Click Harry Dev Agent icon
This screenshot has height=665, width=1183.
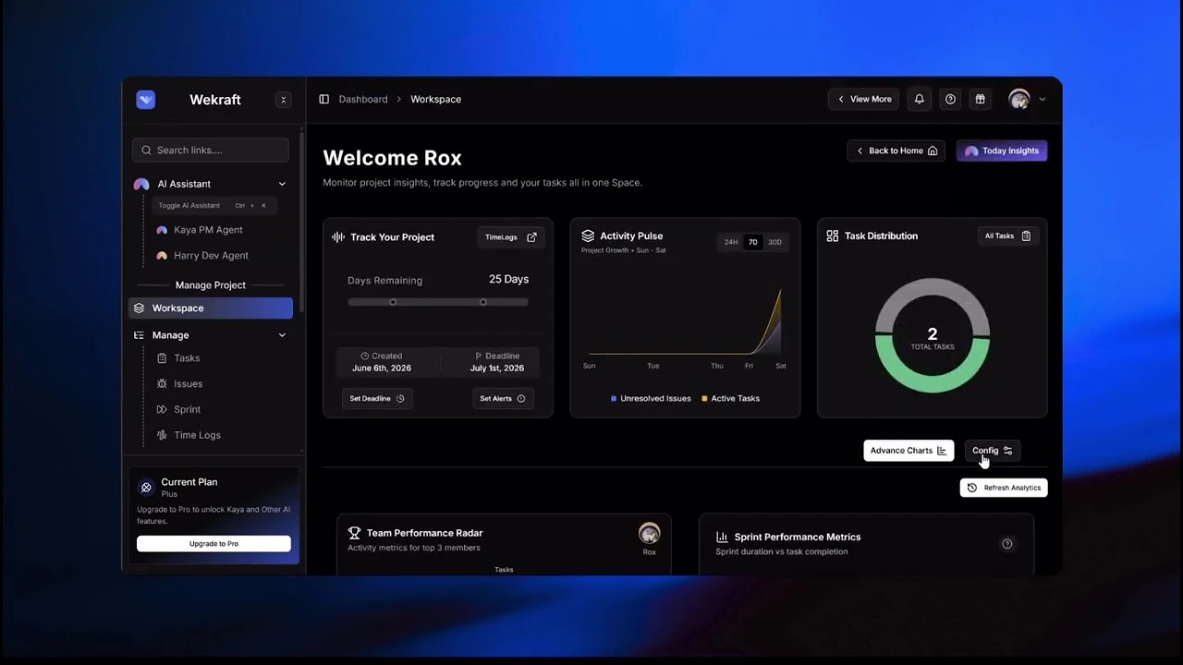pyautogui.click(x=162, y=256)
